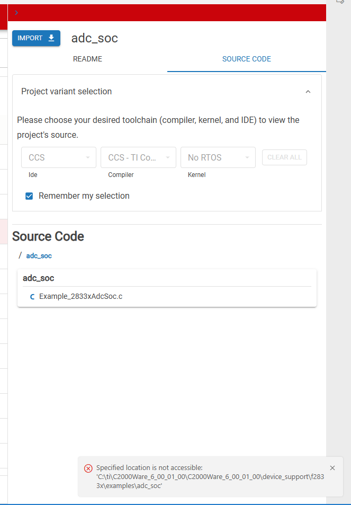351x505 pixels.
Task: Open the adc_soc breadcrumb link
Action: pyautogui.click(x=39, y=256)
